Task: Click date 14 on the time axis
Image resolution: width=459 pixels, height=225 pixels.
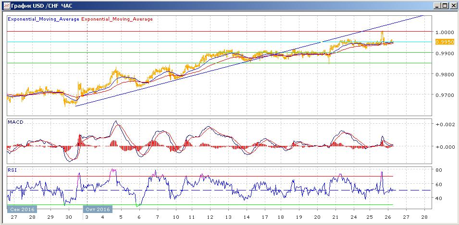Action: 246,218
